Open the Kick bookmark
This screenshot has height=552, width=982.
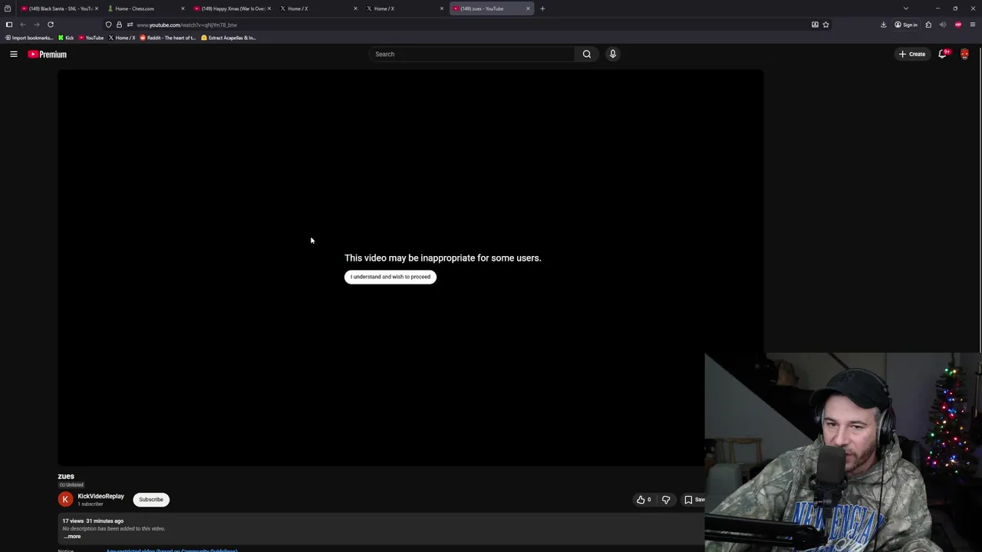pos(66,38)
